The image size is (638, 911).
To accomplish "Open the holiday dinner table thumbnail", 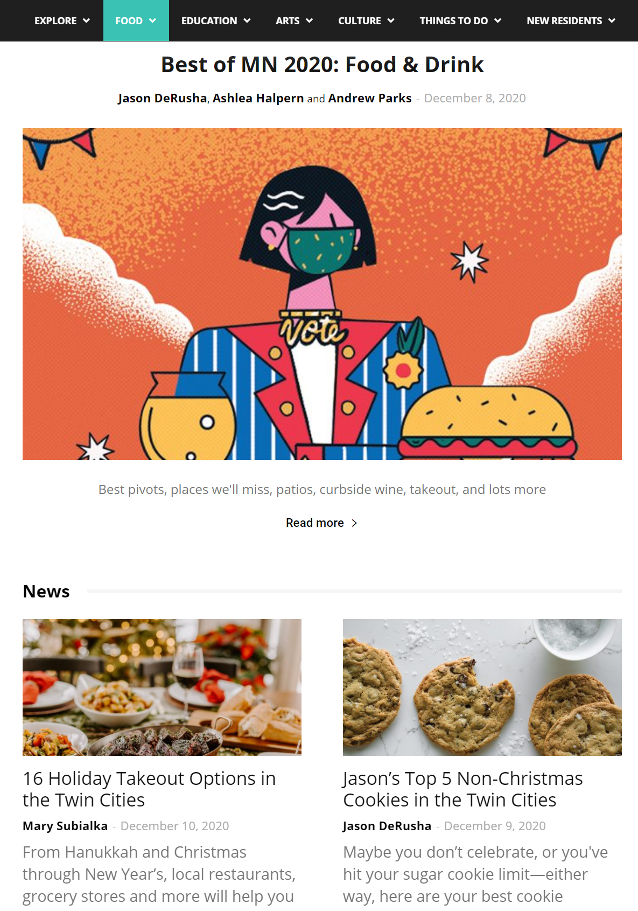I will [x=162, y=687].
